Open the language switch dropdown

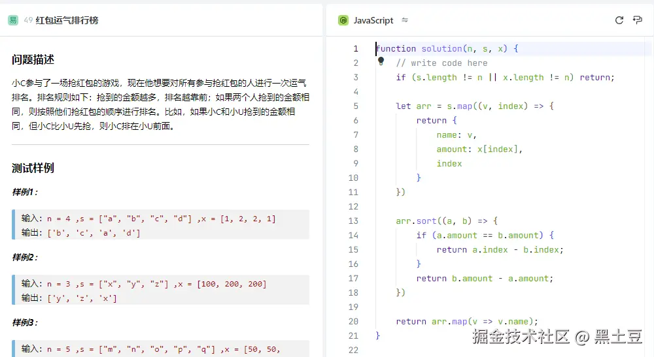point(405,20)
